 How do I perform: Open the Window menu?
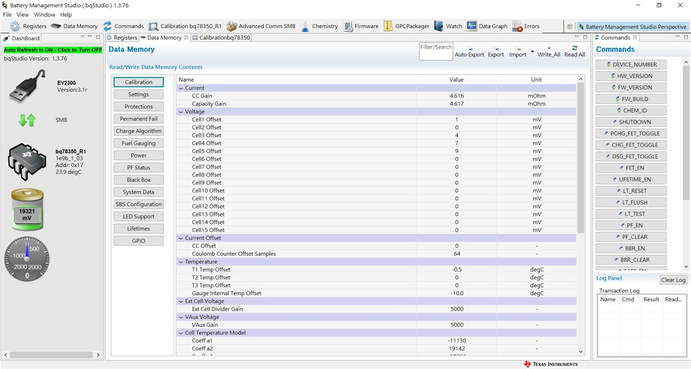coord(44,15)
